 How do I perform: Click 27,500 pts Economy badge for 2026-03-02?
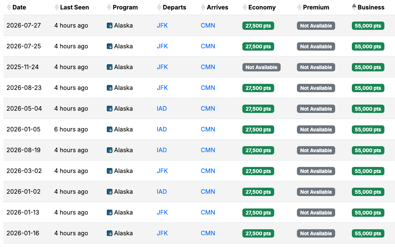258,171
